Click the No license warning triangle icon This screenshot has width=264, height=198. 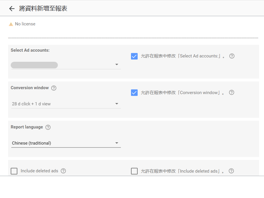coord(11,24)
